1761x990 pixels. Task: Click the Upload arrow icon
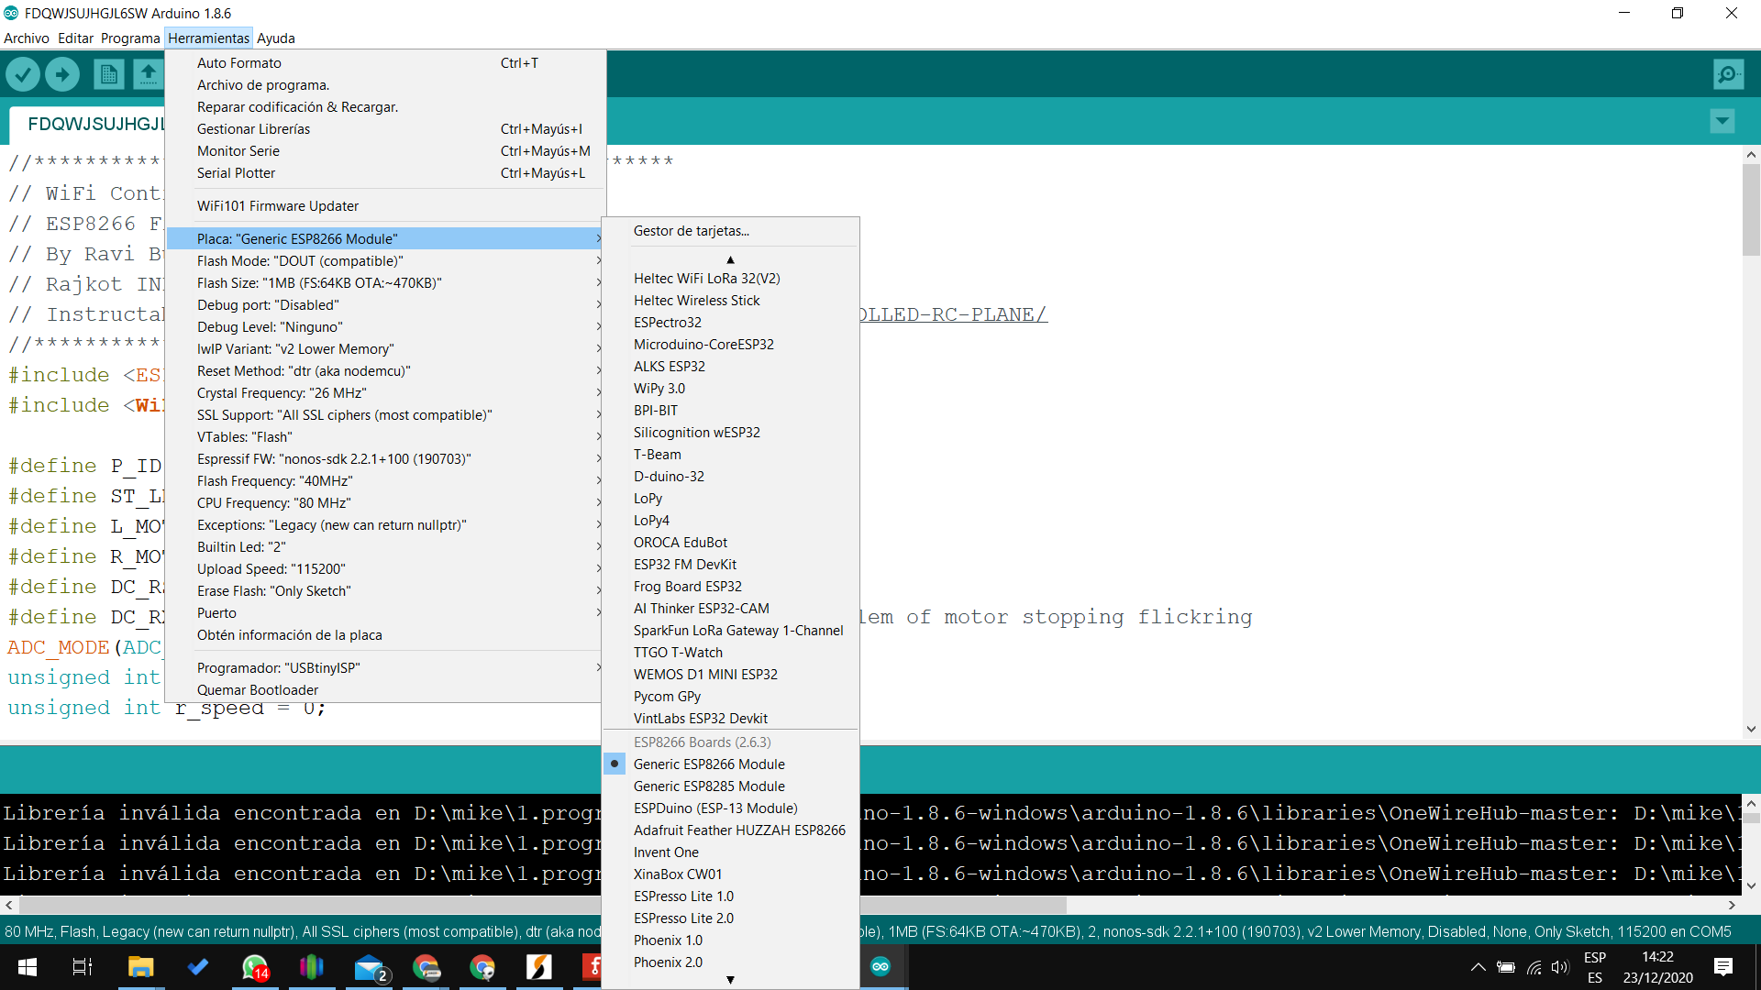62,74
